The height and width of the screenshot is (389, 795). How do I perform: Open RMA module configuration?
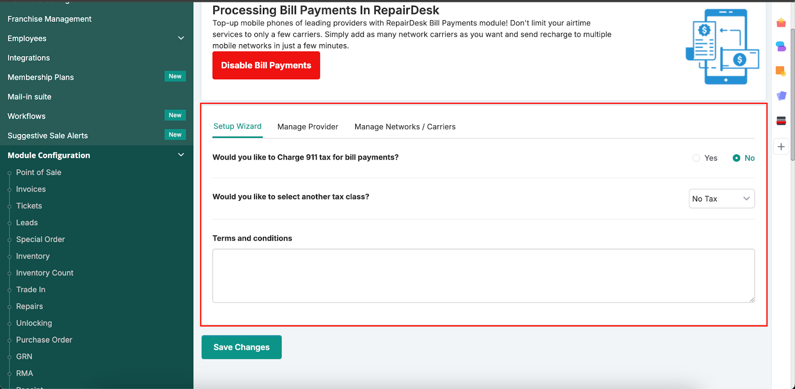tap(24, 374)
